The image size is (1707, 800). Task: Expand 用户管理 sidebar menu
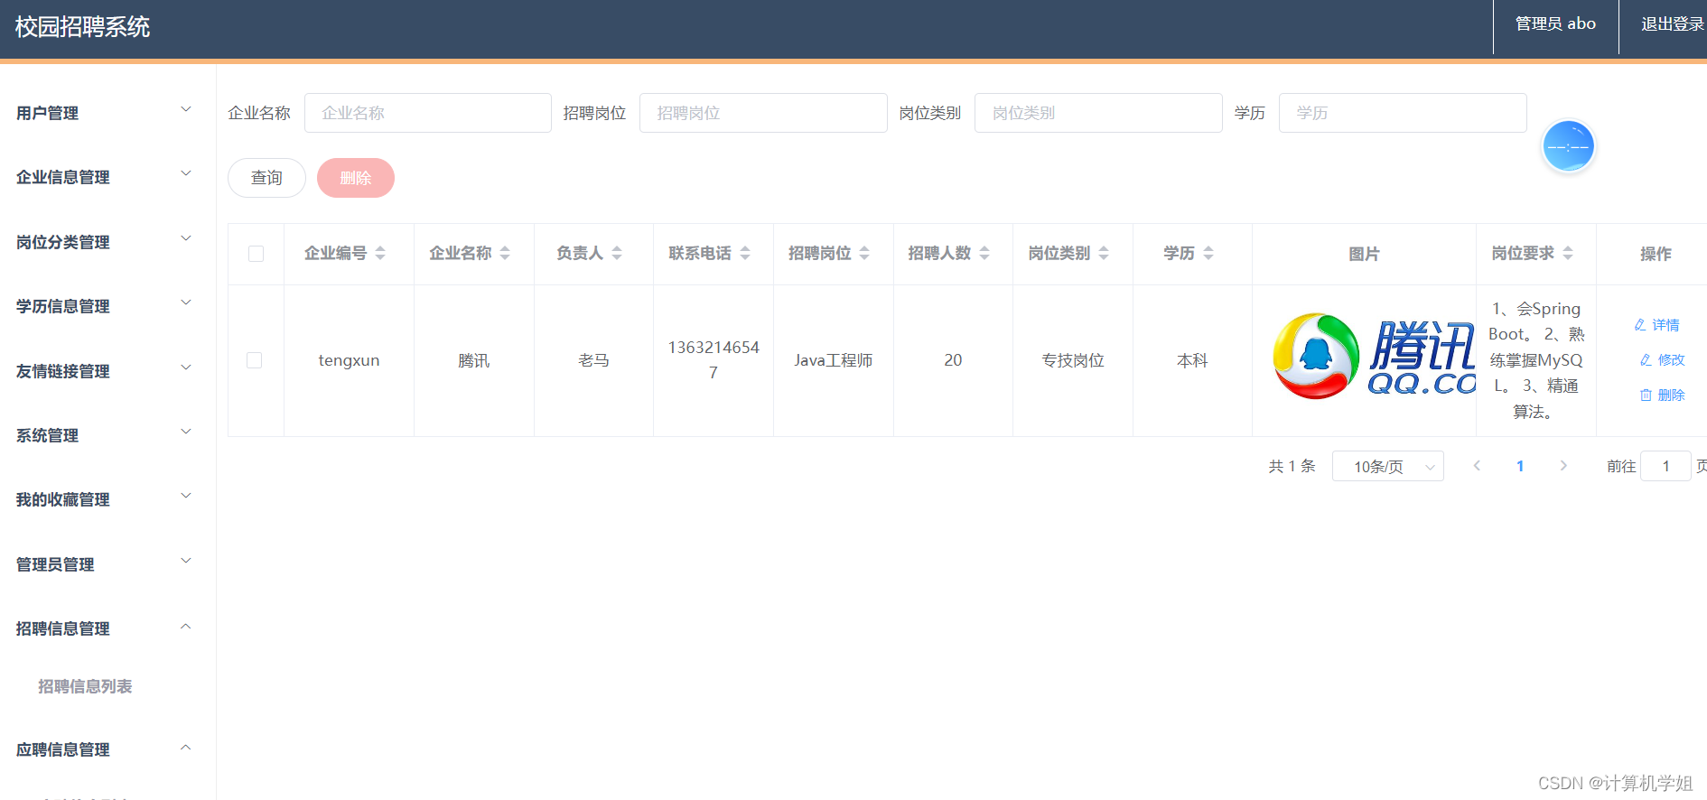[108, 113]
